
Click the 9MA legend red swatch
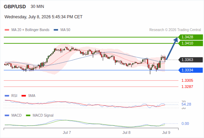click(24, 96)
